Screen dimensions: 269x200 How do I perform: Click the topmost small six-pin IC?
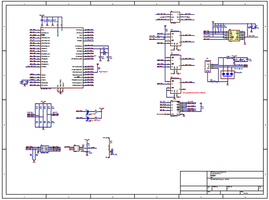coord(175,17)
